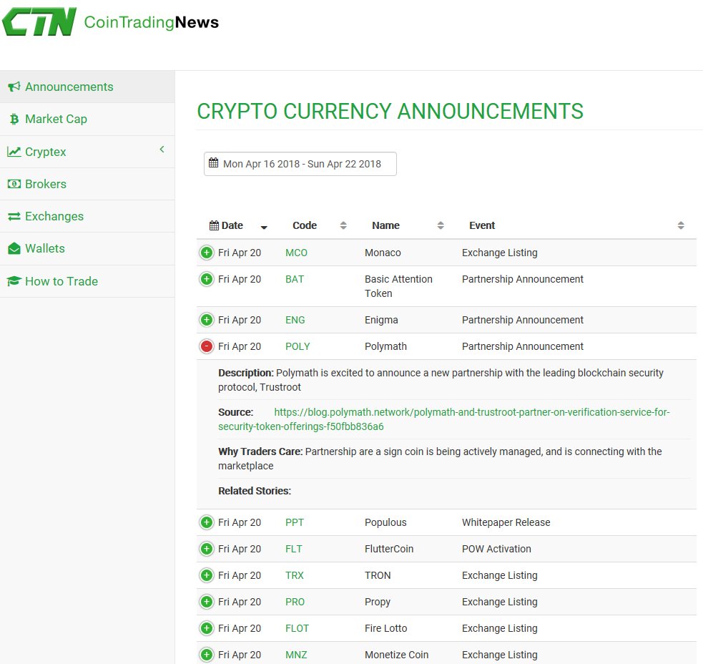This screenshot has width=703, height=664.
Task: Click the calendar icon in Date column header
Action: coord(215,225)
